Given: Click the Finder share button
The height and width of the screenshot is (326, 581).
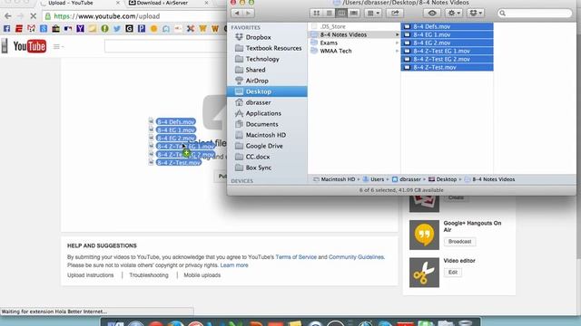Looking at the screenshot, I should (395, 13).
